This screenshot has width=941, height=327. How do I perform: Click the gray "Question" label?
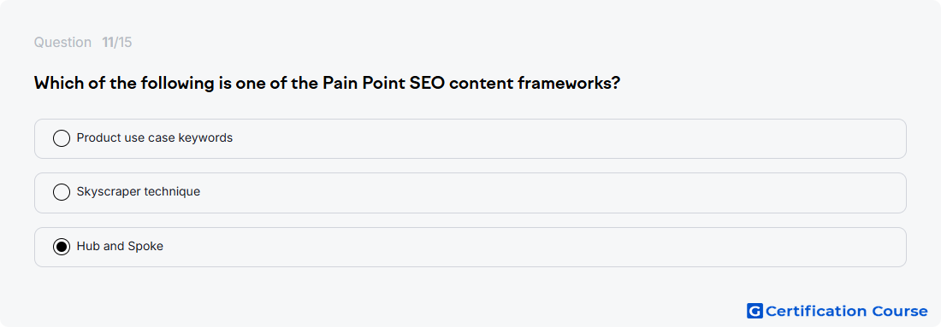[62, 43]
